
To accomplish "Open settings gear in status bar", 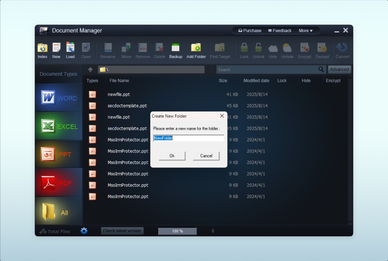I will 84,231.
